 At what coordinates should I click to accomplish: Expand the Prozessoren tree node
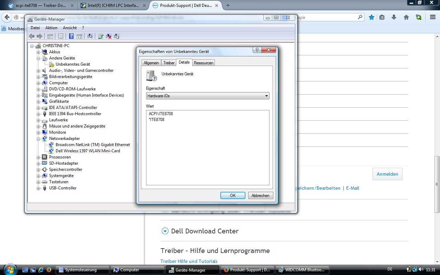(x=38, y=157)
